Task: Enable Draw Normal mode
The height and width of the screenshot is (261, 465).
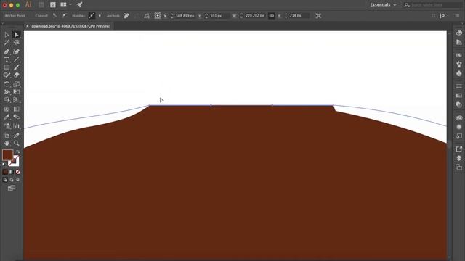Action: tap(5, 180)
